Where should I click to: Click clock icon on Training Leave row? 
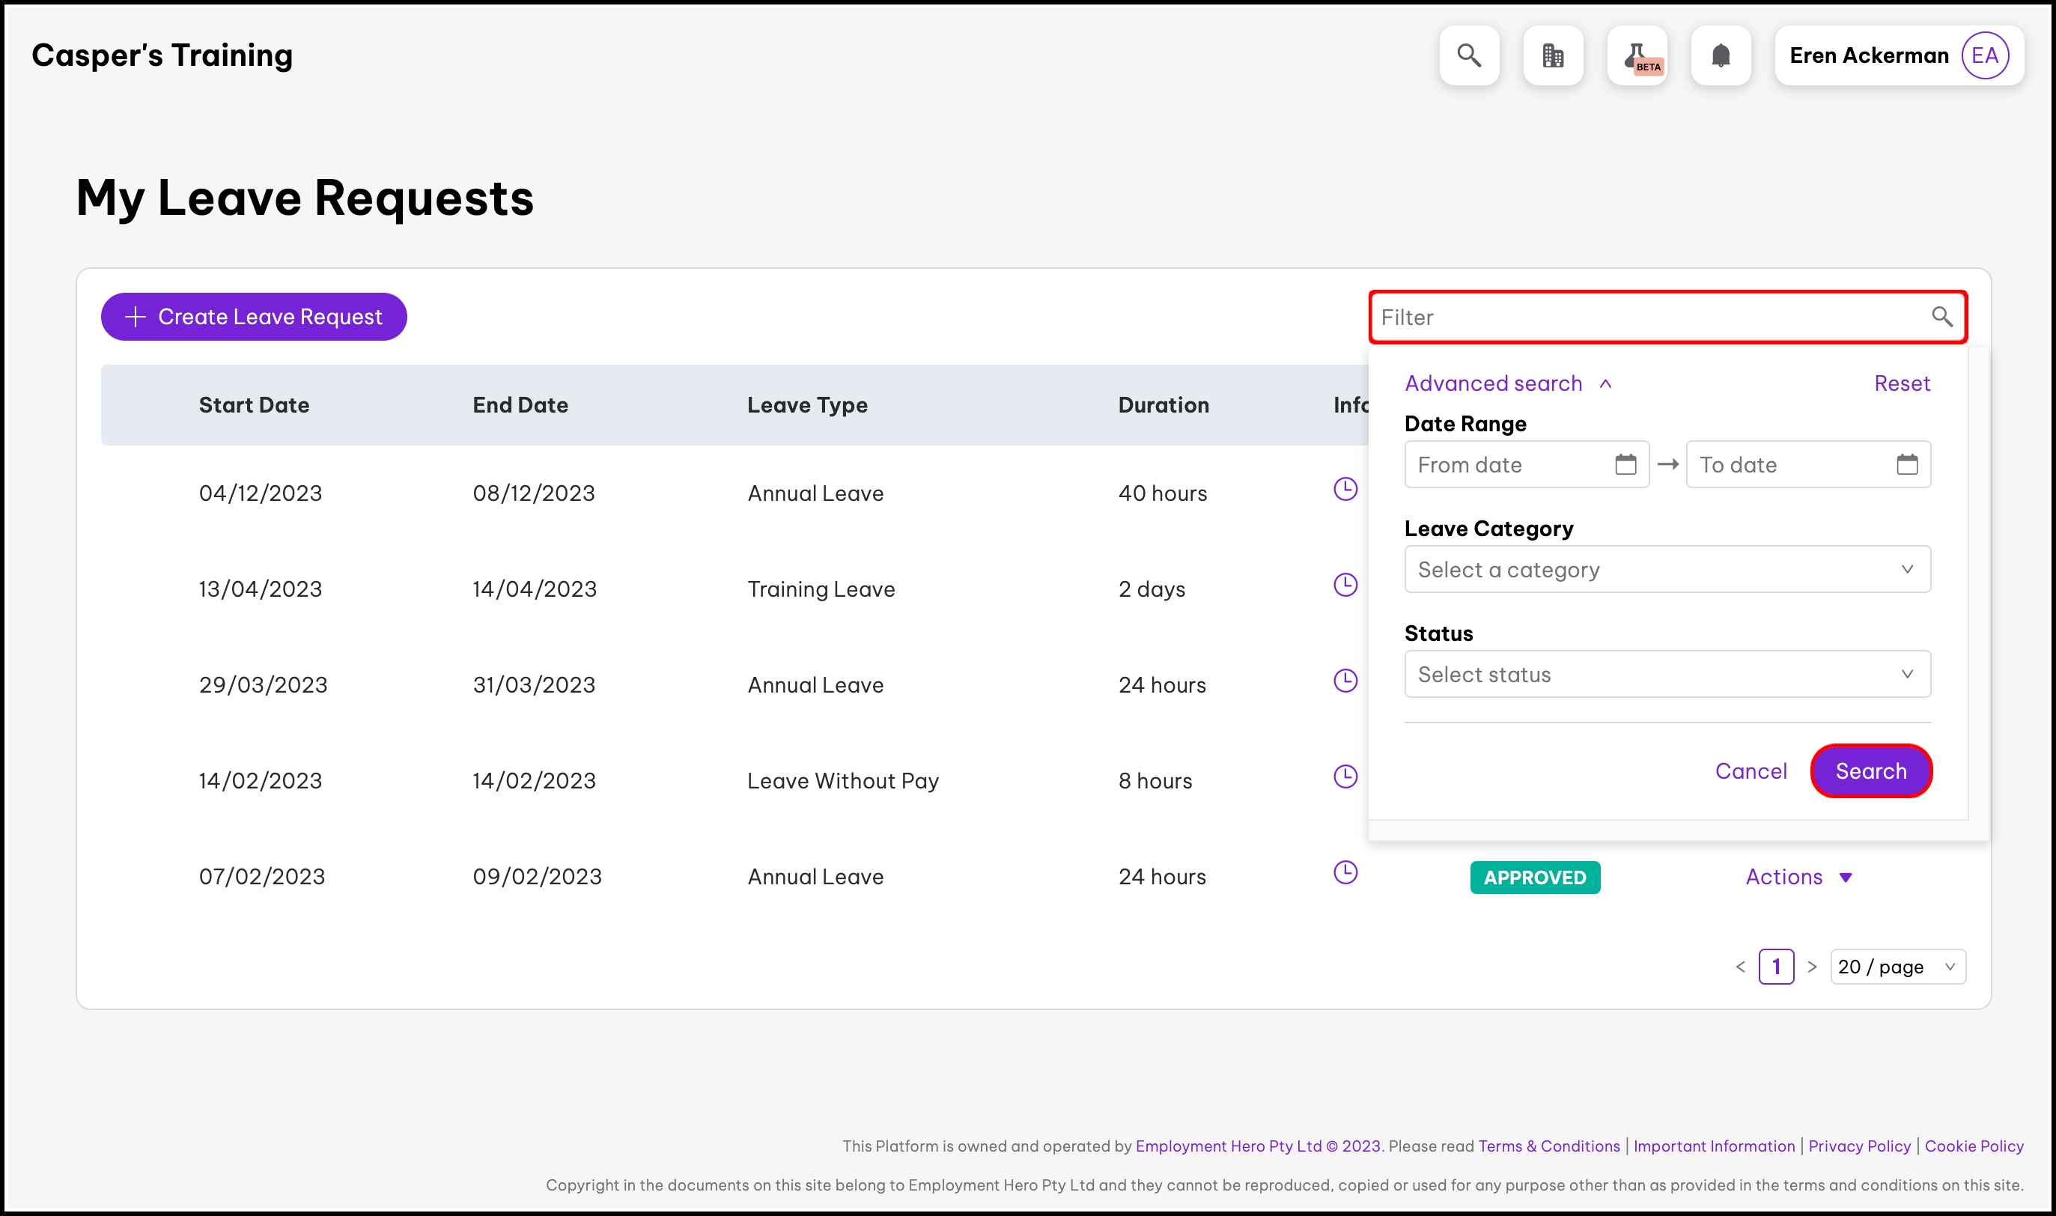pyautogui.click(x=1345, y=585)
